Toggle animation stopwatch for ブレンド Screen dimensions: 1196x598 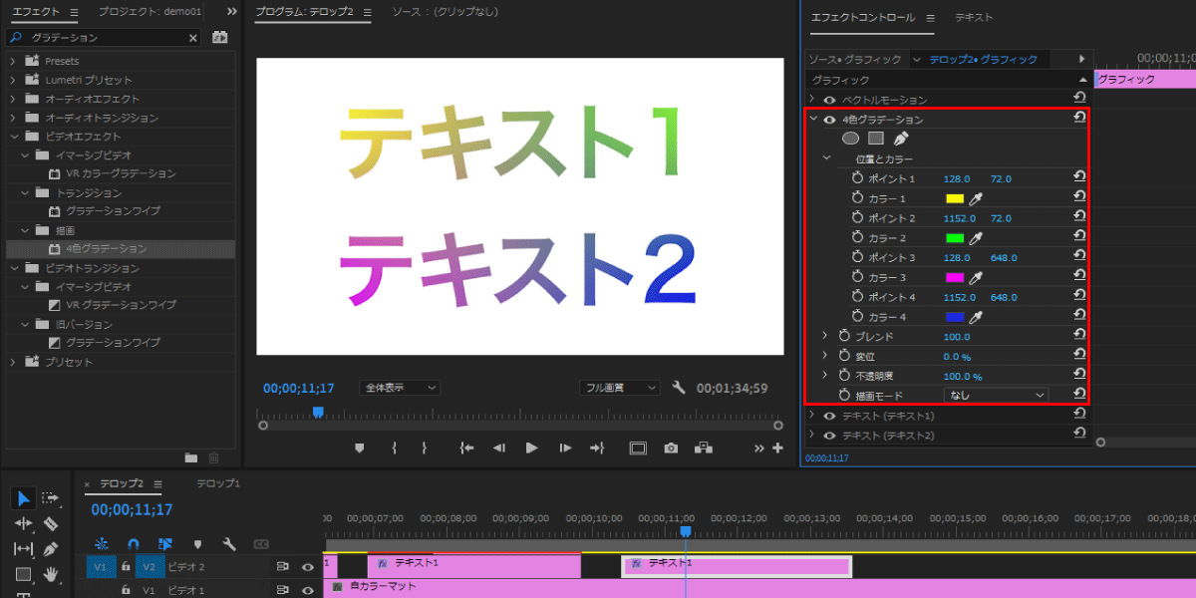tap(843, 336)
